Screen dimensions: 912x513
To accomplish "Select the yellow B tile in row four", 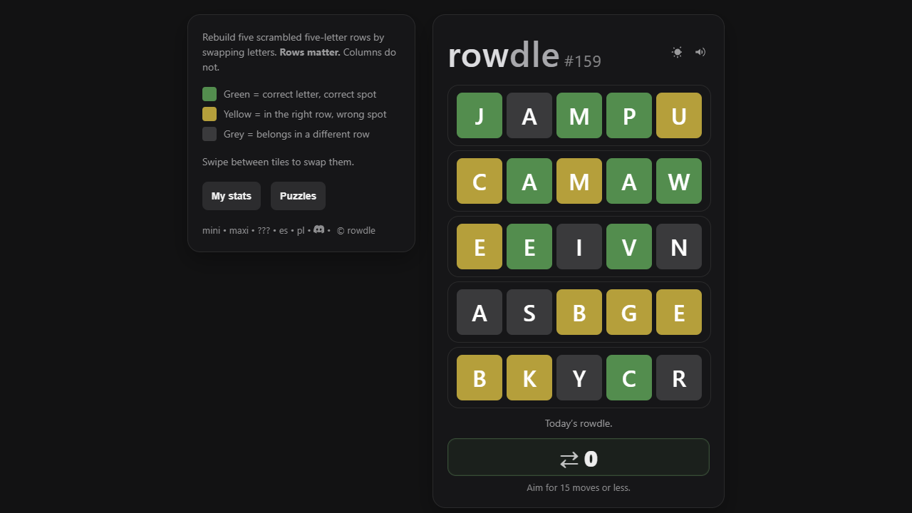I will pos(579,312).
